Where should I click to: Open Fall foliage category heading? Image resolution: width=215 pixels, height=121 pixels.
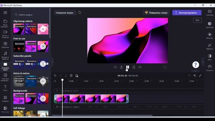click(x=19, y=108)
